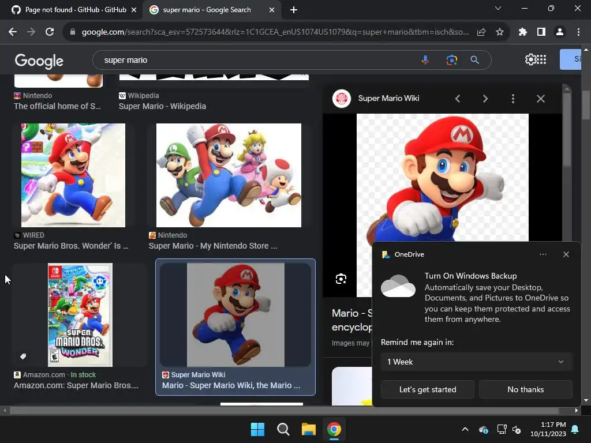Dismiss the OneDrive notification
The image size is (591, 443).
point(566,254)
